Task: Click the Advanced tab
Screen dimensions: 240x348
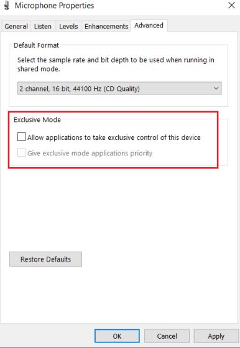Action: coord(149,25)
